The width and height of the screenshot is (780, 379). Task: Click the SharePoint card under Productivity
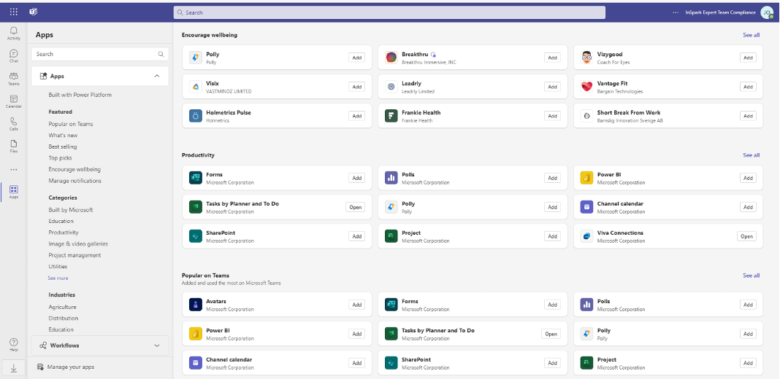tap(277, 236)
